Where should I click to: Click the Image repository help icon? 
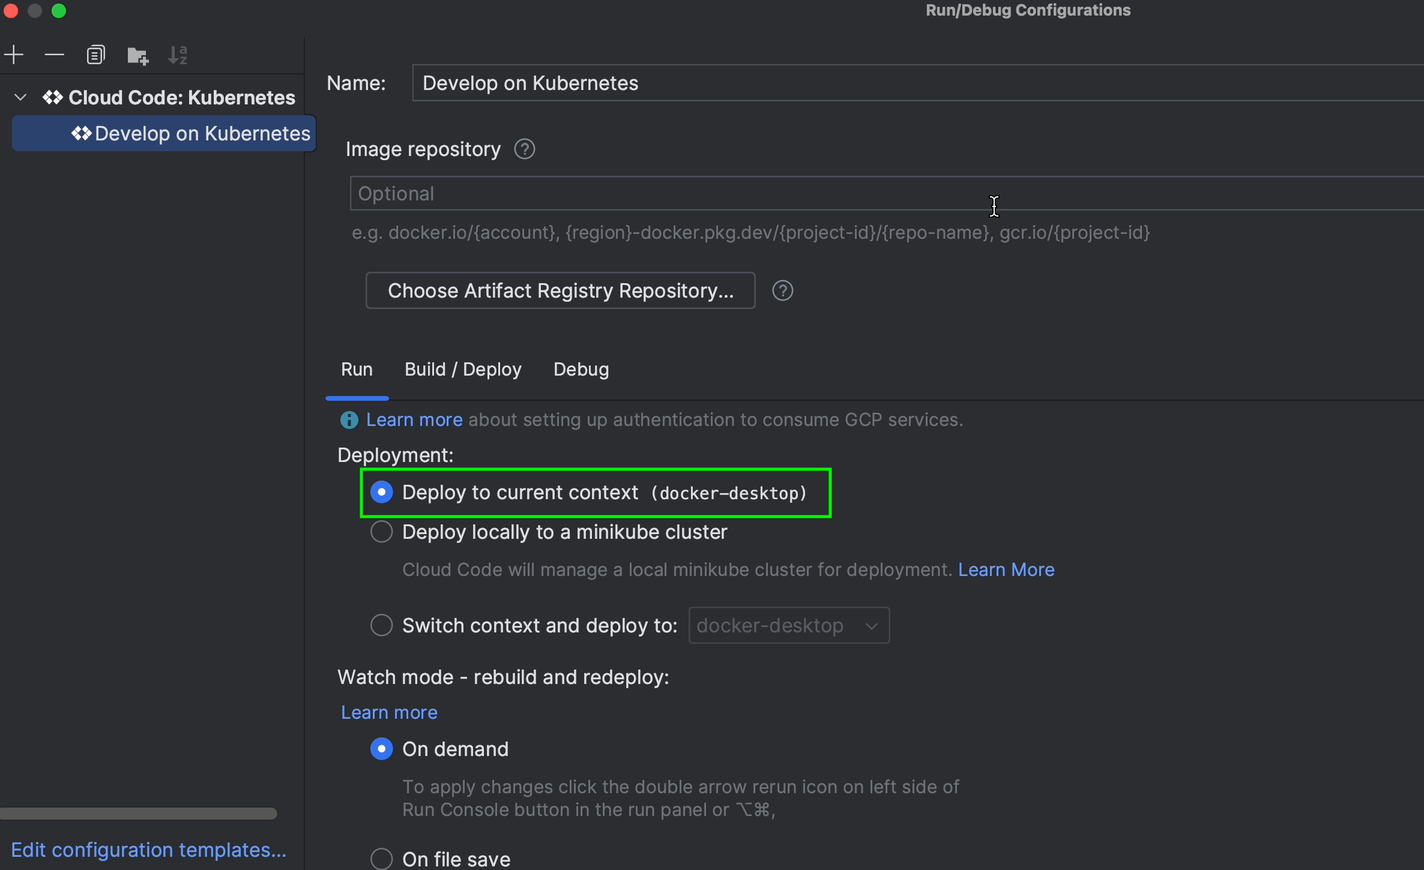pyautogui.click(x=524, y=149)
